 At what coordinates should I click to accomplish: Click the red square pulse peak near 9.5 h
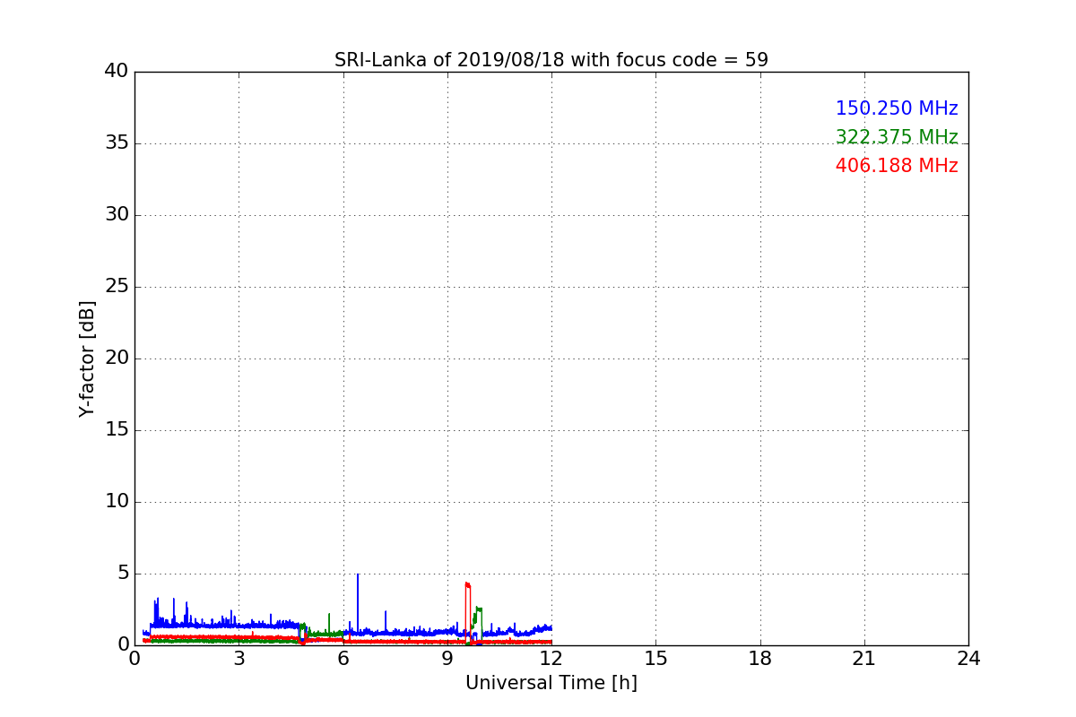point(467,585)
